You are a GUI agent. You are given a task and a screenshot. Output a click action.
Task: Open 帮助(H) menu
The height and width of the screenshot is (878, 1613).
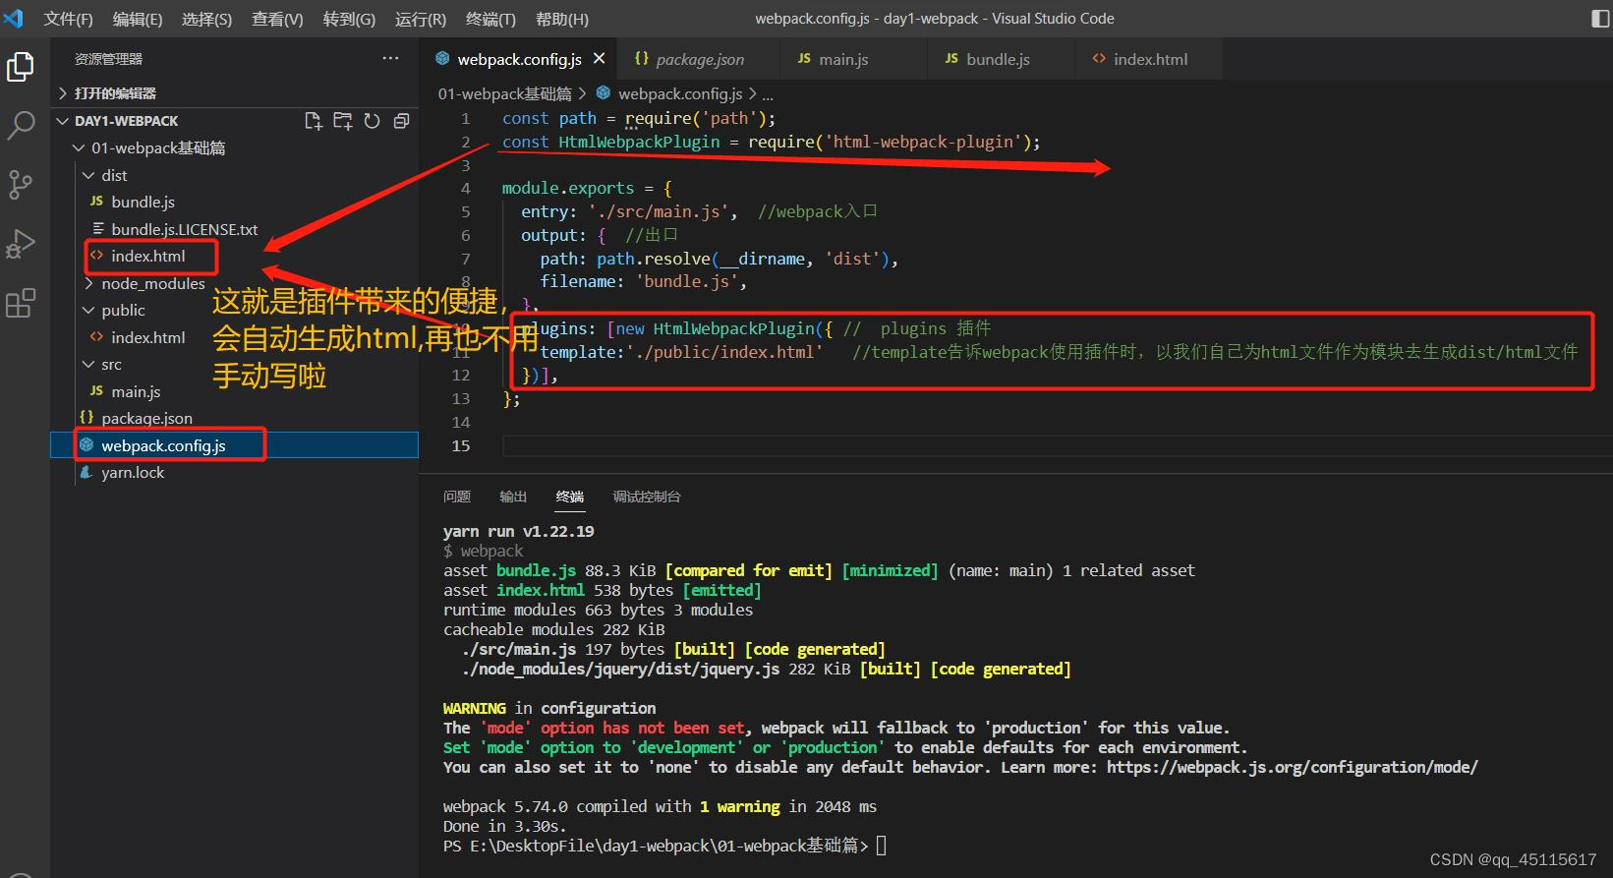click(562, 19)
